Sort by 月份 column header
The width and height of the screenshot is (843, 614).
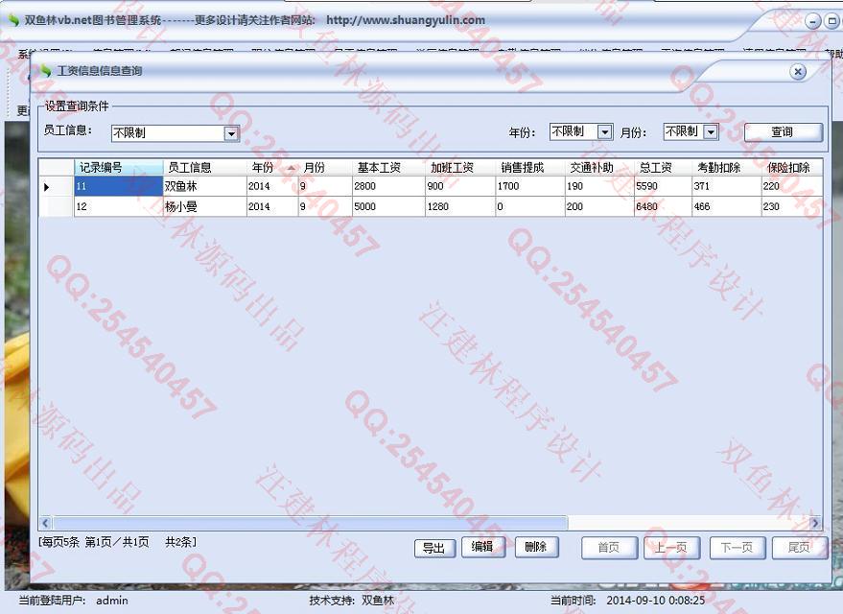tap(325, 168)
